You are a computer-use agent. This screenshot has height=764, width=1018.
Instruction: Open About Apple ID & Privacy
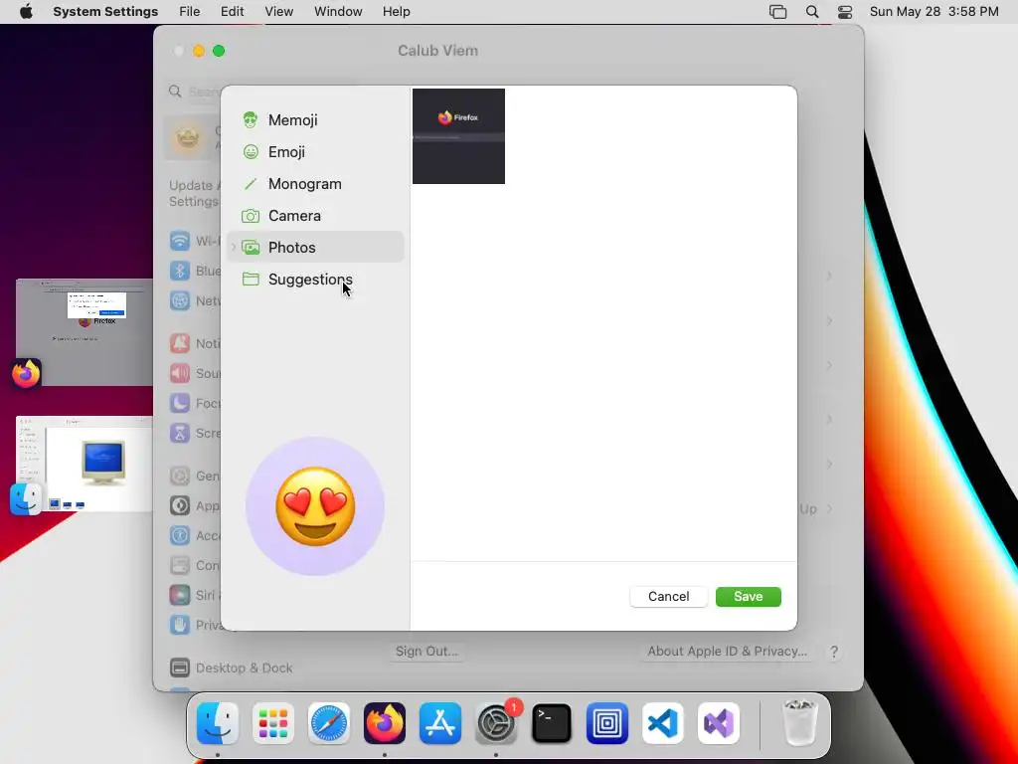[727, 651]
